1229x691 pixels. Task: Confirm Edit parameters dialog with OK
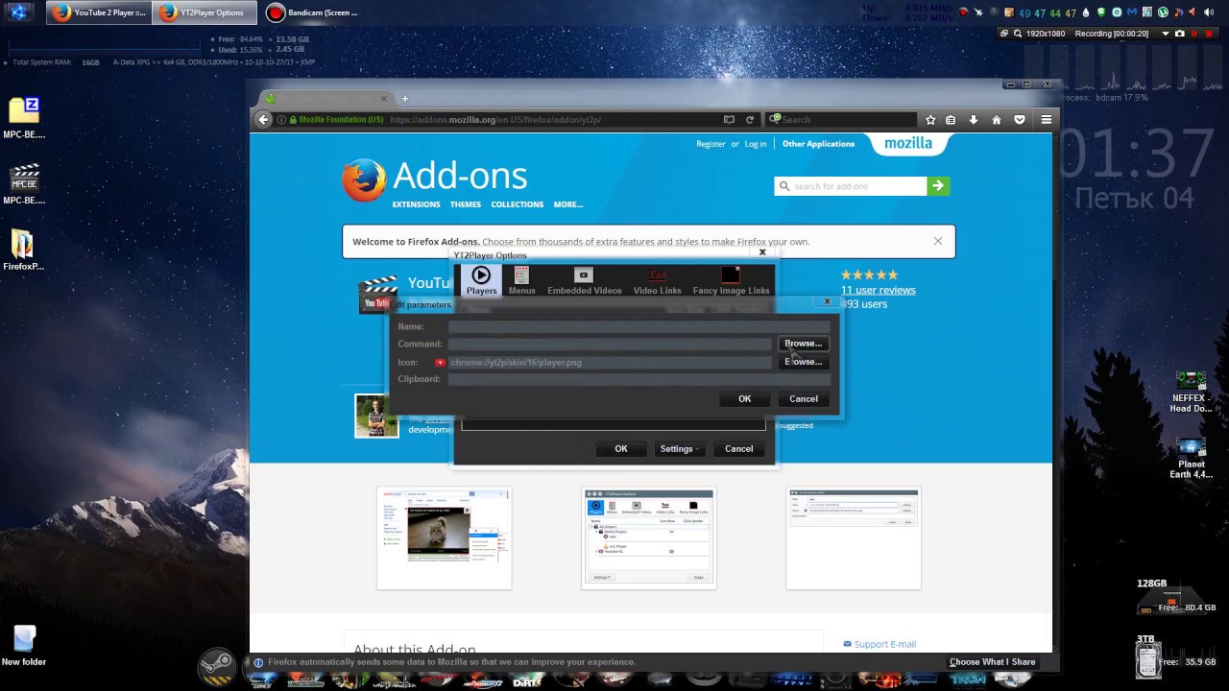click(x=744, y=399)
